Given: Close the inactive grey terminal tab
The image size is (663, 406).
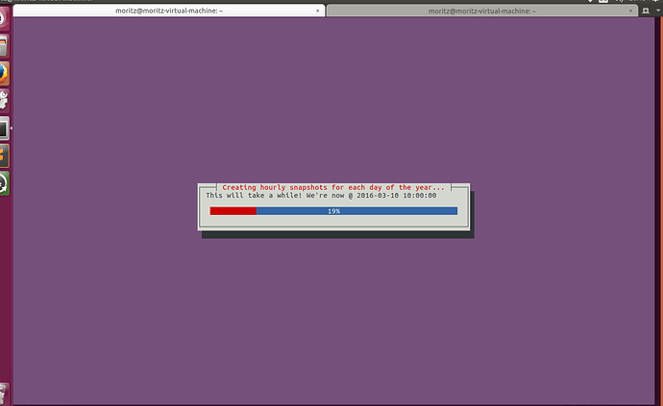Looking at the screenshot, I should [630, 11].
